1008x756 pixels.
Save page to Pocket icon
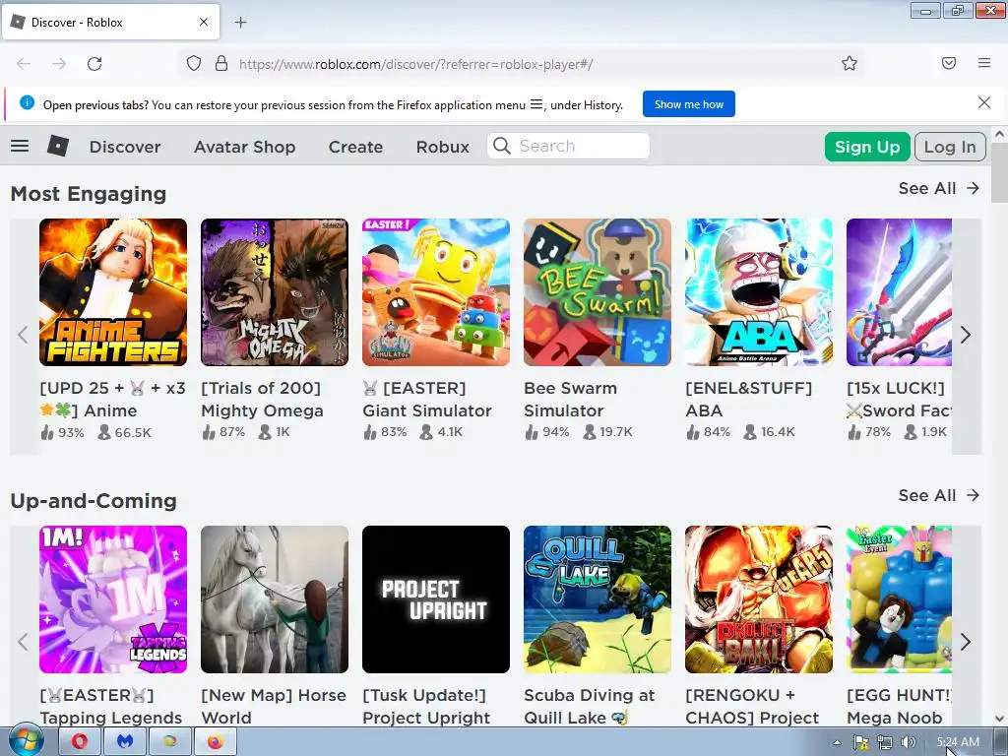(x=949, y=63)
